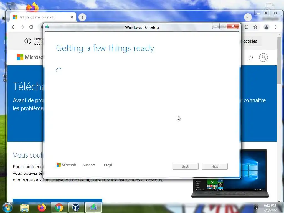Close the Windows 10 Setup window
This screenshot has height=213, width=284.
233,26
